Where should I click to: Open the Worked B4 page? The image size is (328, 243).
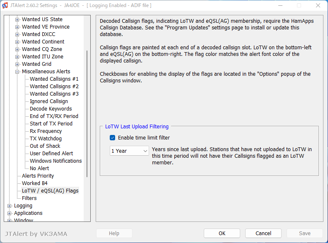pos(35,183)
